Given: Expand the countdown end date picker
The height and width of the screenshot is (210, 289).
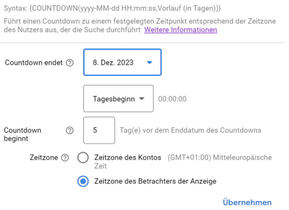Looking at the screenshot, I should point(122,62).
